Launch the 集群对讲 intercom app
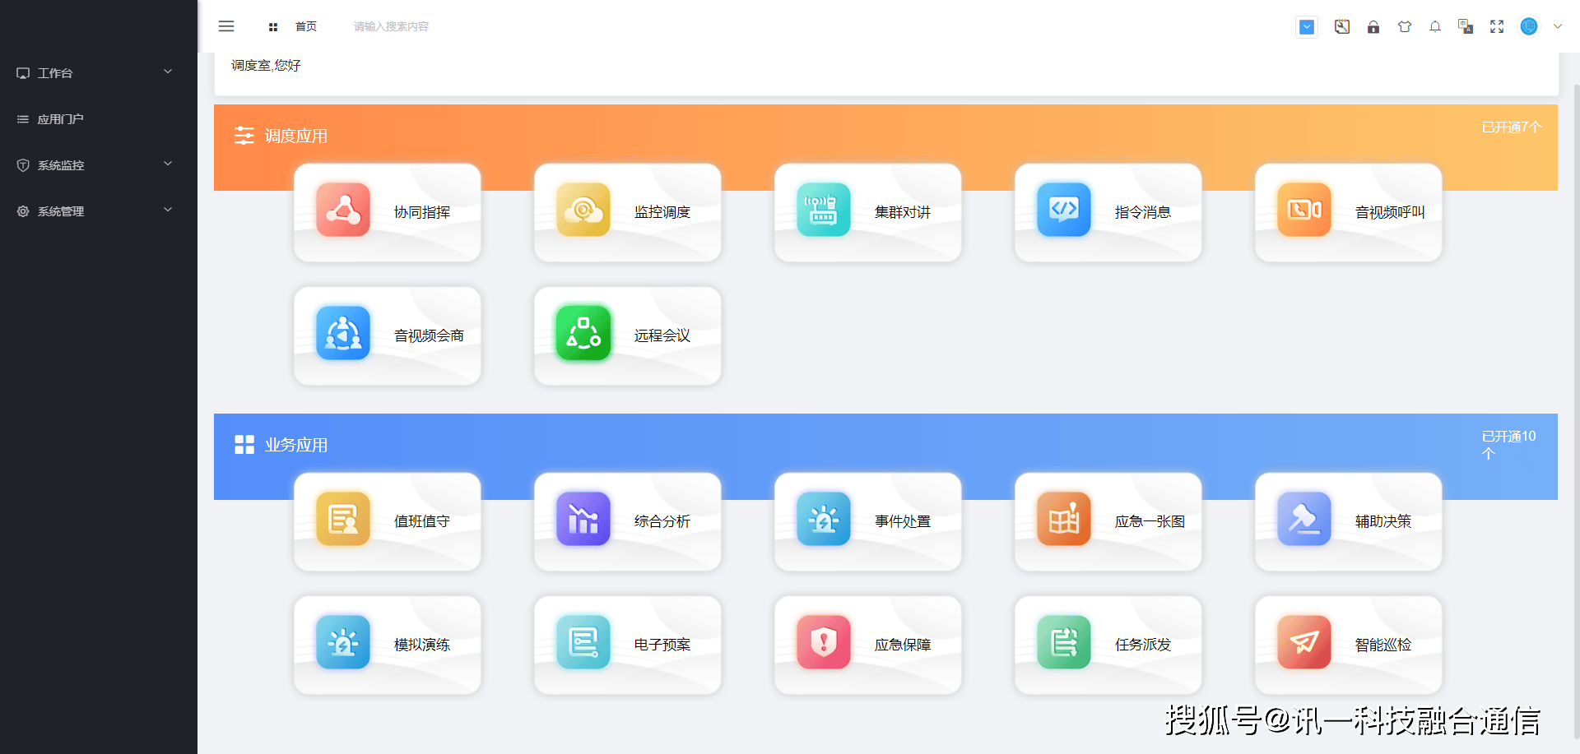Image resolution: width=1580 pixels, height=754 pixels. tap(823, 210)
